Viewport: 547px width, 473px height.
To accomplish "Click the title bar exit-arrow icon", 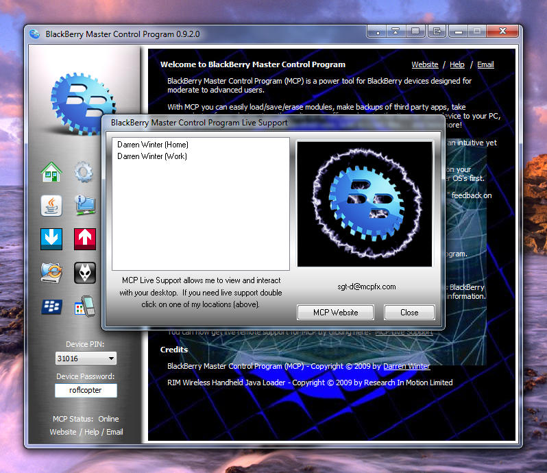I will [437, 32].
